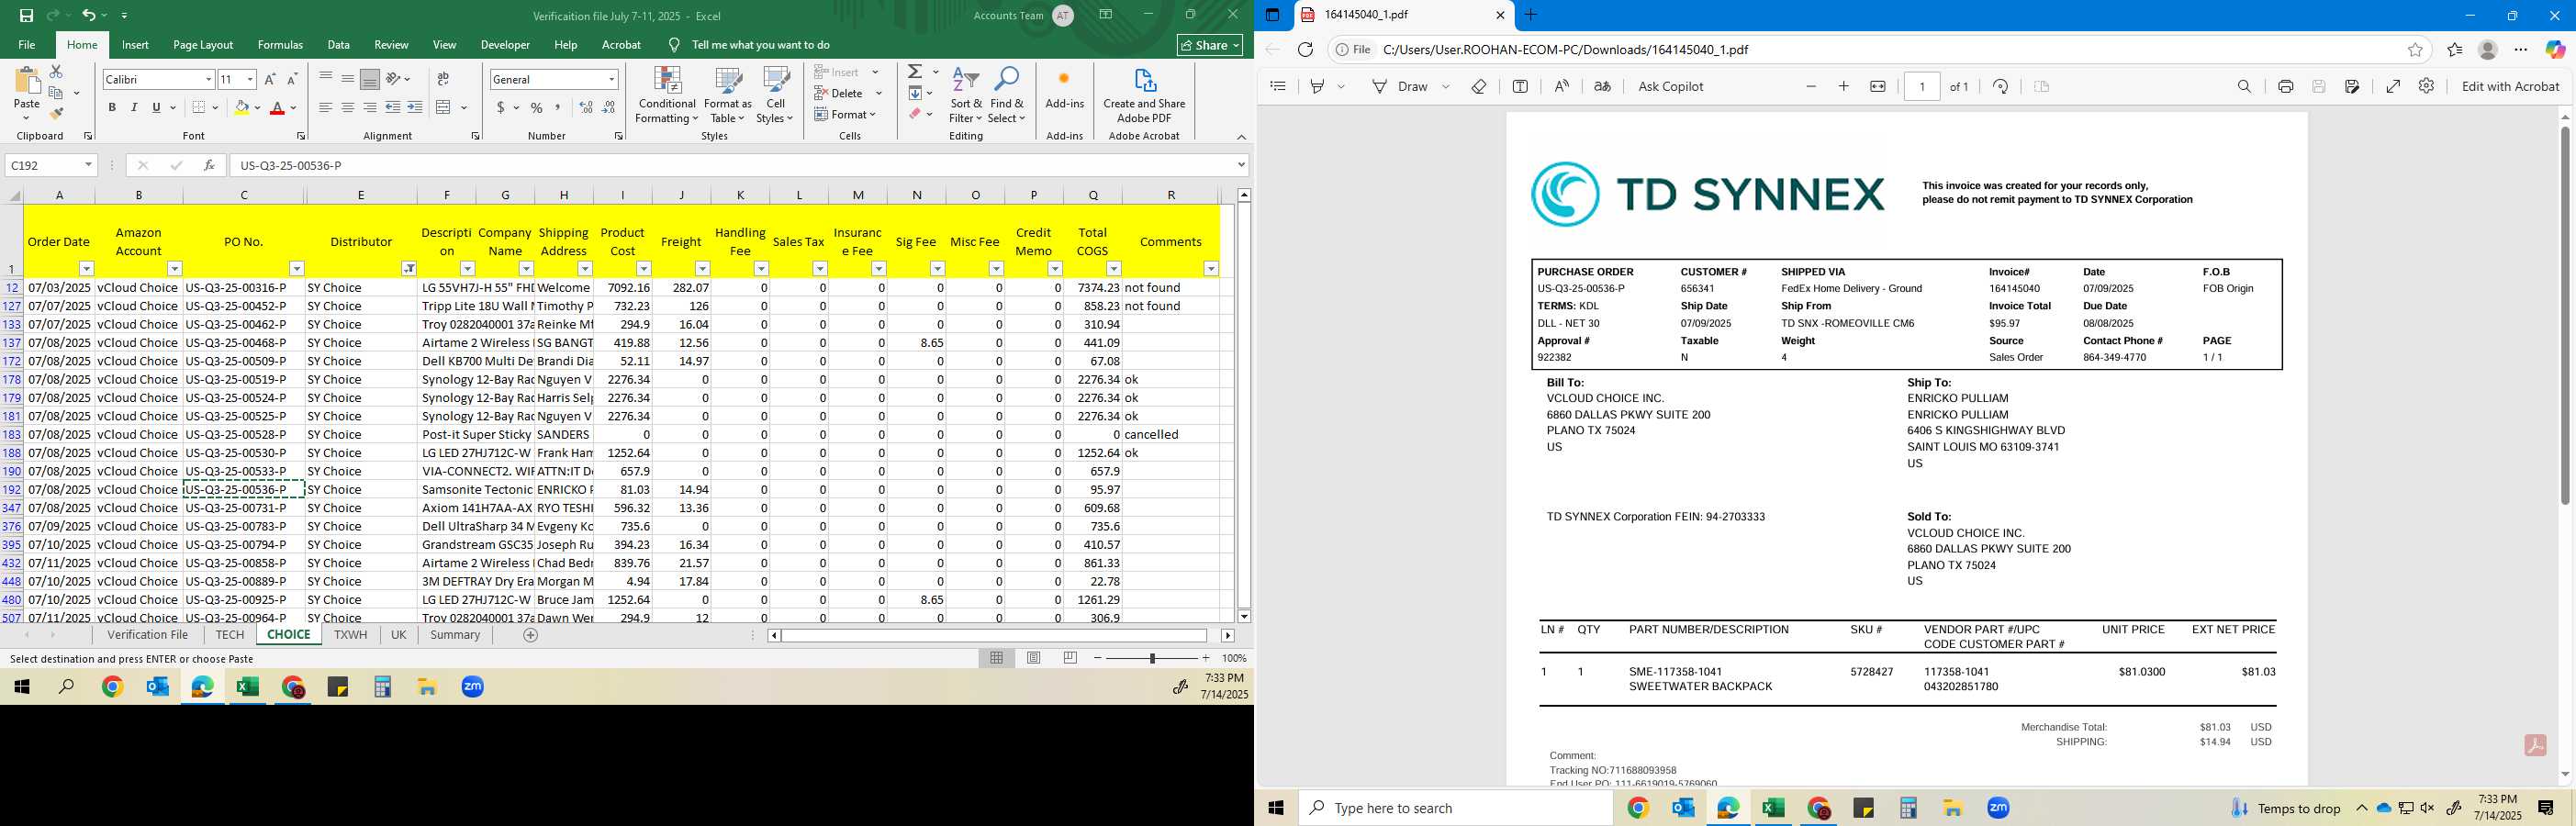Toggle Wrap Text
This screenshot has height=826, width=2576.
[x=443, y=79]
